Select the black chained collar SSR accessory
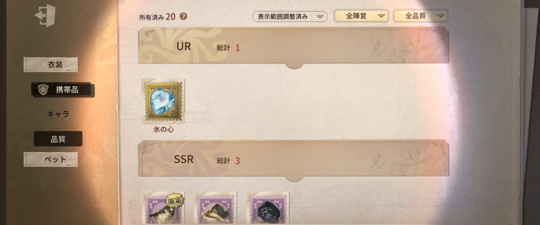The width and height of the screenshot is (540, 225). [268, 208]
